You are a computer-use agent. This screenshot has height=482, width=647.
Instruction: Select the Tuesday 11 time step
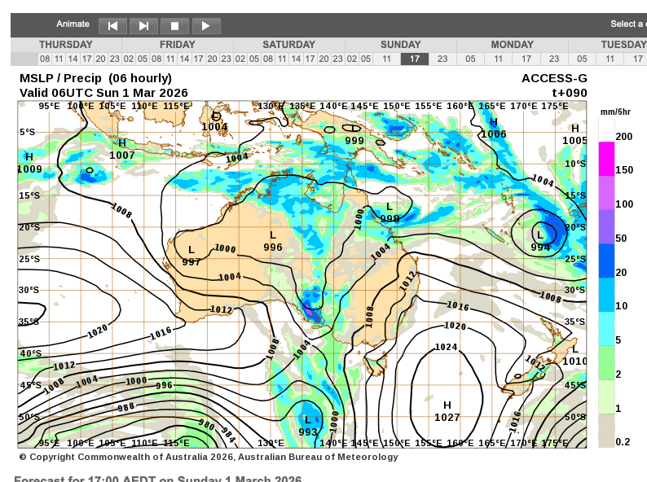(609, 59)
